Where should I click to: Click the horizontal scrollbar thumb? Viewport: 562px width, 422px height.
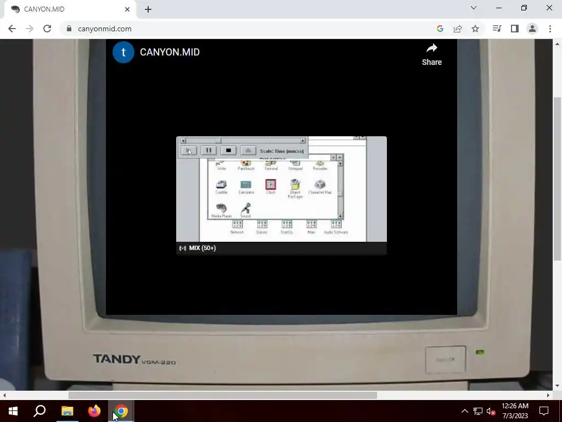tap(223, 395)
